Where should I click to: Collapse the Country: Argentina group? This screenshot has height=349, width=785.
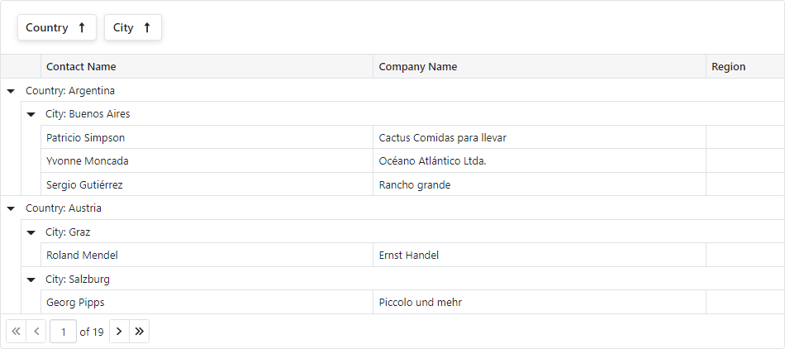click(11, 91)
